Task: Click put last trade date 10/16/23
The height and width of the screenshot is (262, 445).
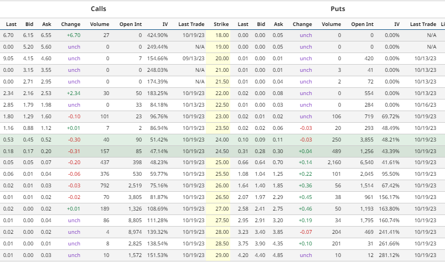Action: point(425,105)
